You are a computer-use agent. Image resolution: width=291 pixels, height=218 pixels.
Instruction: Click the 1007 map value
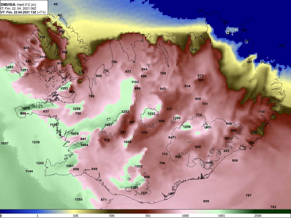point(43,57)
